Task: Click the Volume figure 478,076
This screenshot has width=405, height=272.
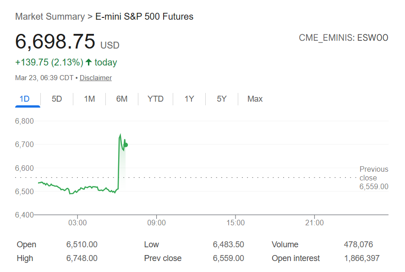Action: tap(362, 245)
